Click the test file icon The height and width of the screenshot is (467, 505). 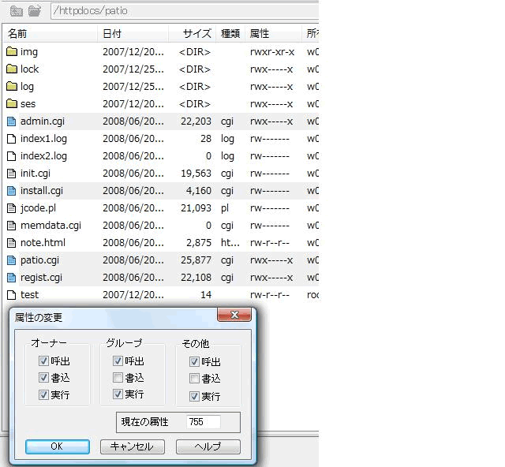coord(12,295)
